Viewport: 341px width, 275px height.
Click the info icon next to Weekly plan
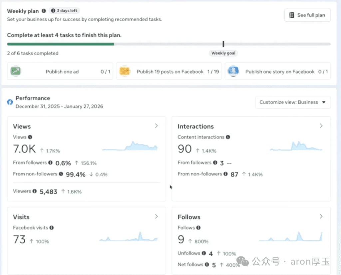coord(44,11)
